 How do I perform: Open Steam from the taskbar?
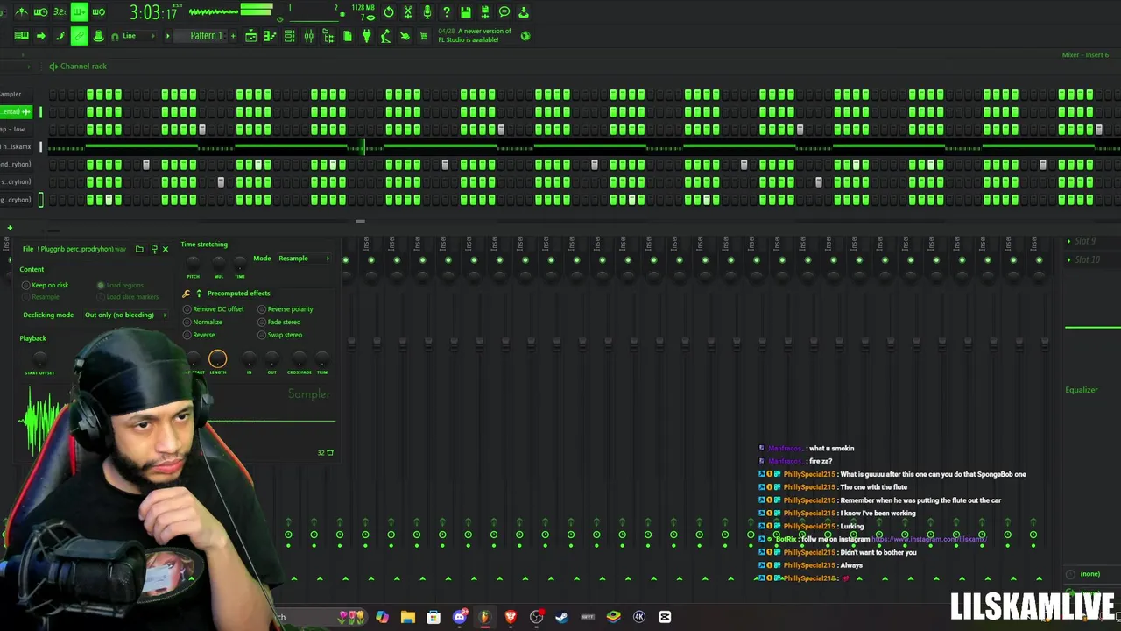pyautogui.click(x=561, y=617)
